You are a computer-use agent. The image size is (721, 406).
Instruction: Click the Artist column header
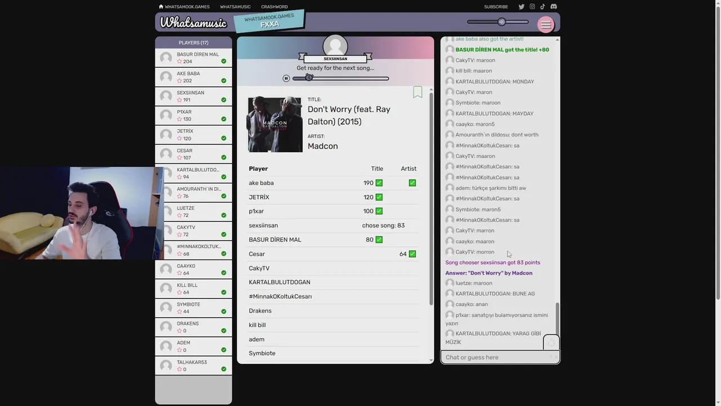[408, 169]
